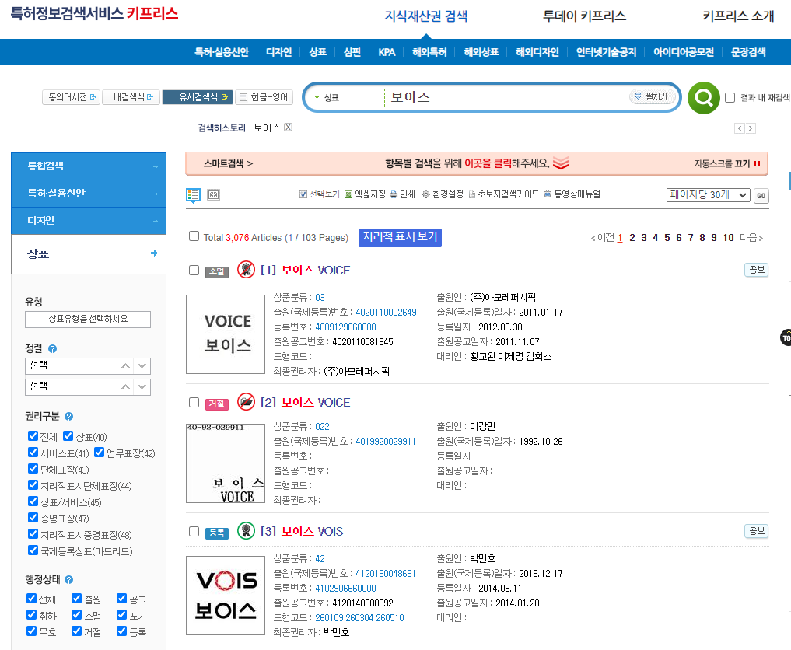The width and height of the screenshot is (791, 650).
Task: Switch to image gallery view icon
Action: (213, 194)
